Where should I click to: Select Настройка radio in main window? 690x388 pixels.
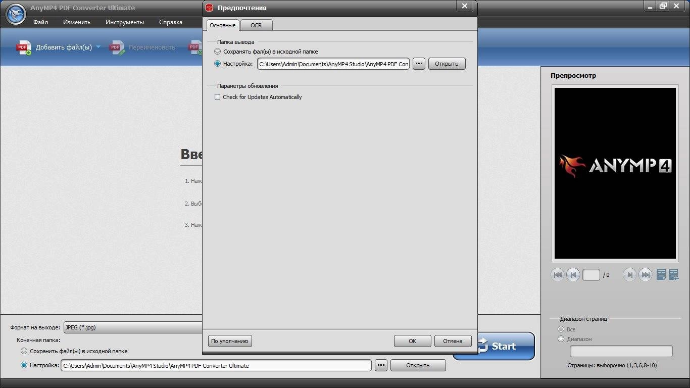tap(24, 365)
